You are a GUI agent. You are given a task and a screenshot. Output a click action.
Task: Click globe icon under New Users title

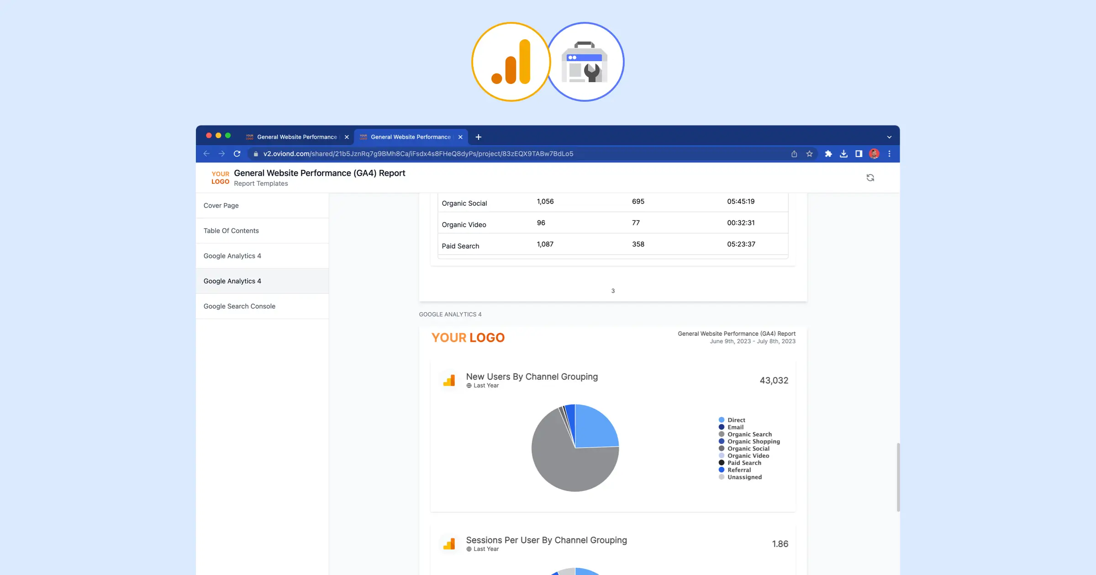pos(469,386)
